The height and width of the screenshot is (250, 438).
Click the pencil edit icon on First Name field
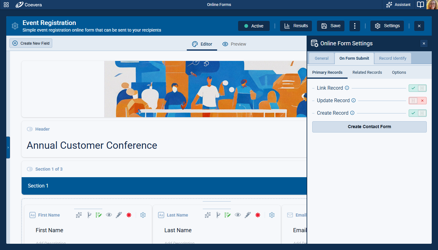coord(119,215)
